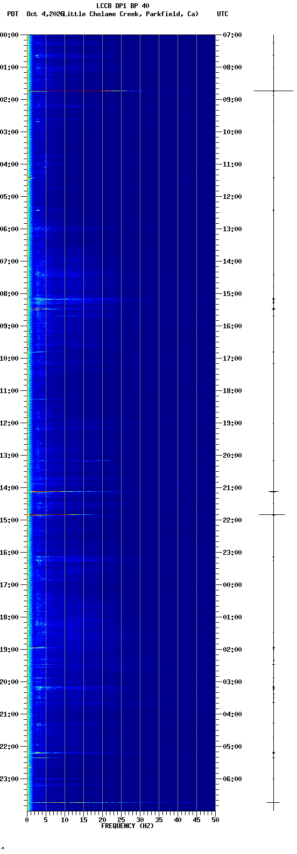Viewport: 297px width, 854px height.
Task: Click the seismogram spike just after 21:00 UTC
Action: 274,492
